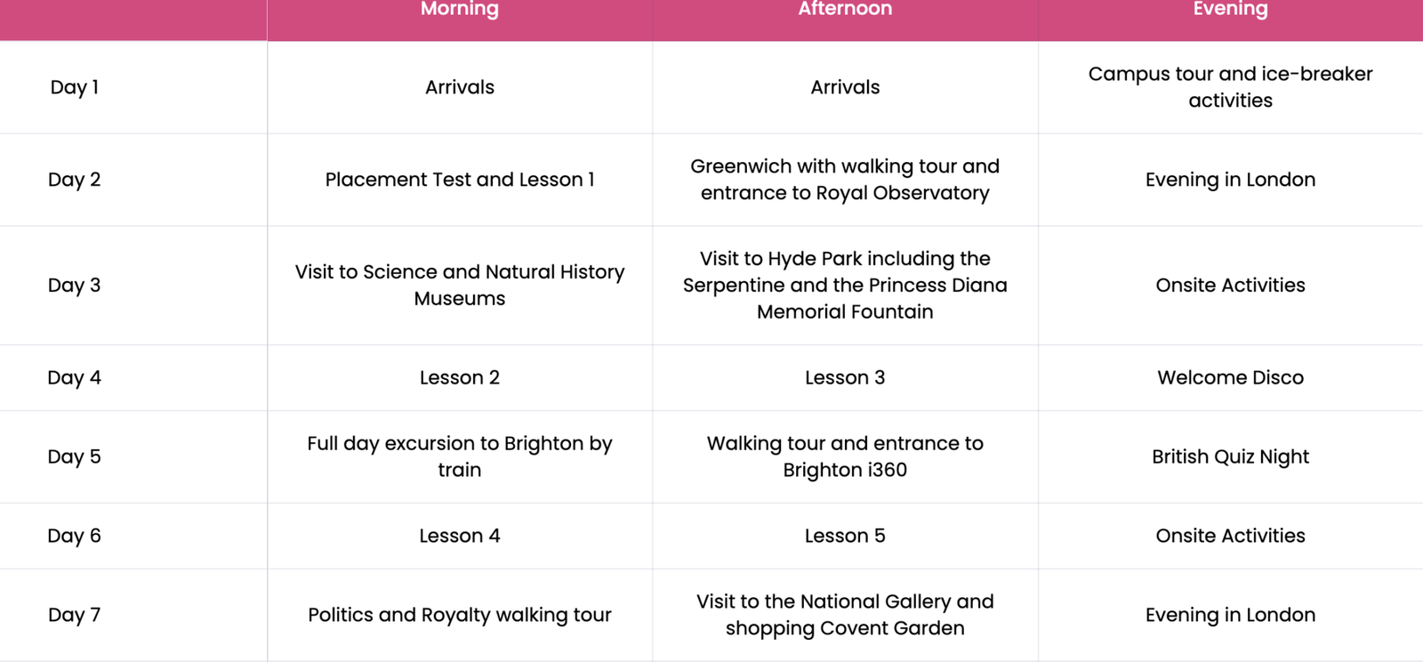
Task: Select the Day 7 row label
Action: (x=75, y=616)
